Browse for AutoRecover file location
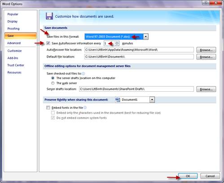 pos(206,50)
